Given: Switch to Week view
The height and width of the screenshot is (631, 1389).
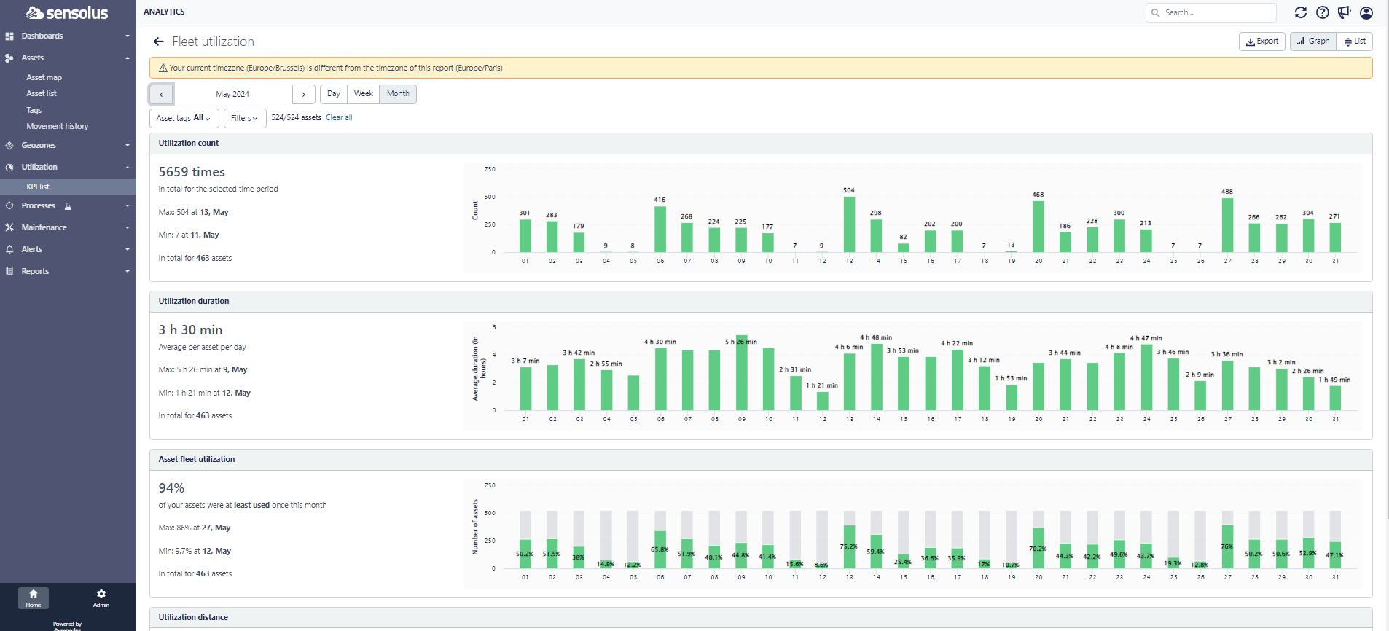Looking at the screenshot, I should (x=364, y=94).
